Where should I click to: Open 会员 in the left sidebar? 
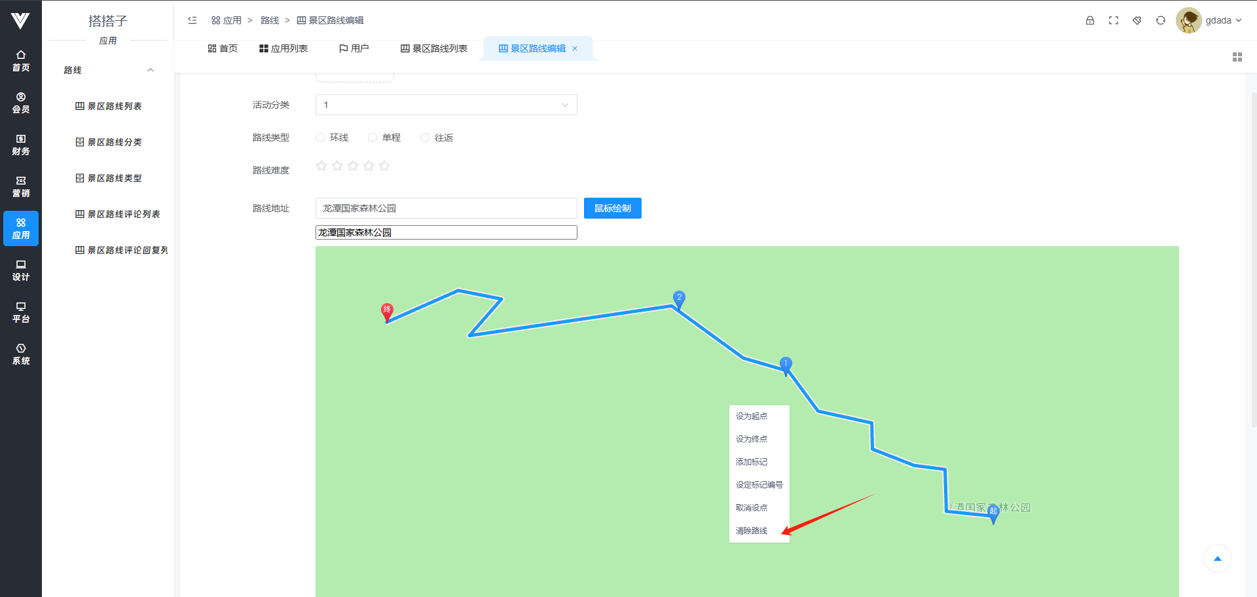[x=21, y=103]
